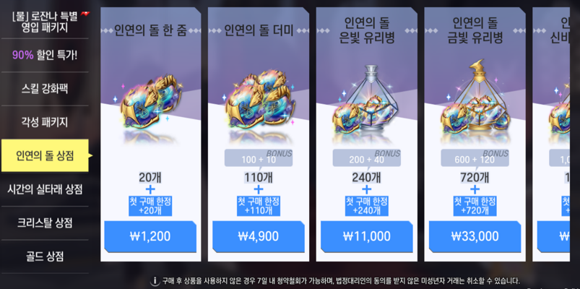The width and height of the screenshot is (580, 289).
Task: Open the 골드 상점 tab
Action: point(45,256)
